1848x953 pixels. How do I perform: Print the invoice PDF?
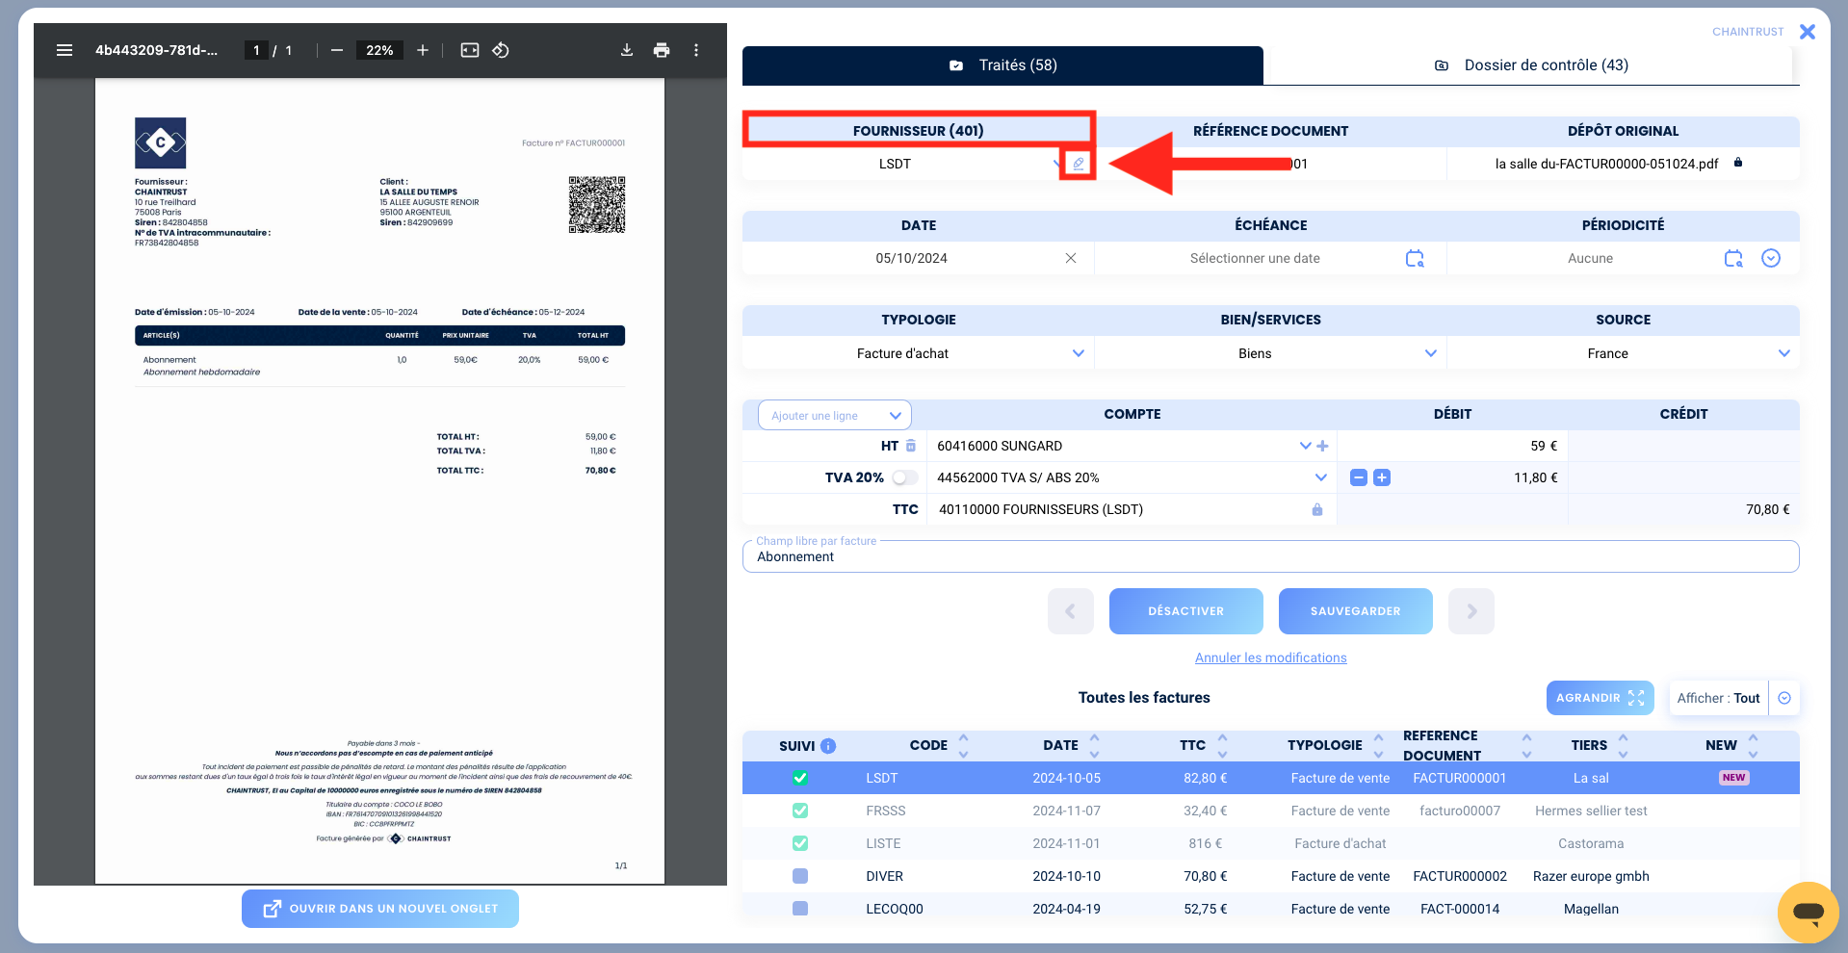click(x=662, y=50)
